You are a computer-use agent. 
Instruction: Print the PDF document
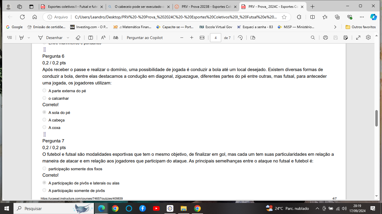click(x=325, y=38)
